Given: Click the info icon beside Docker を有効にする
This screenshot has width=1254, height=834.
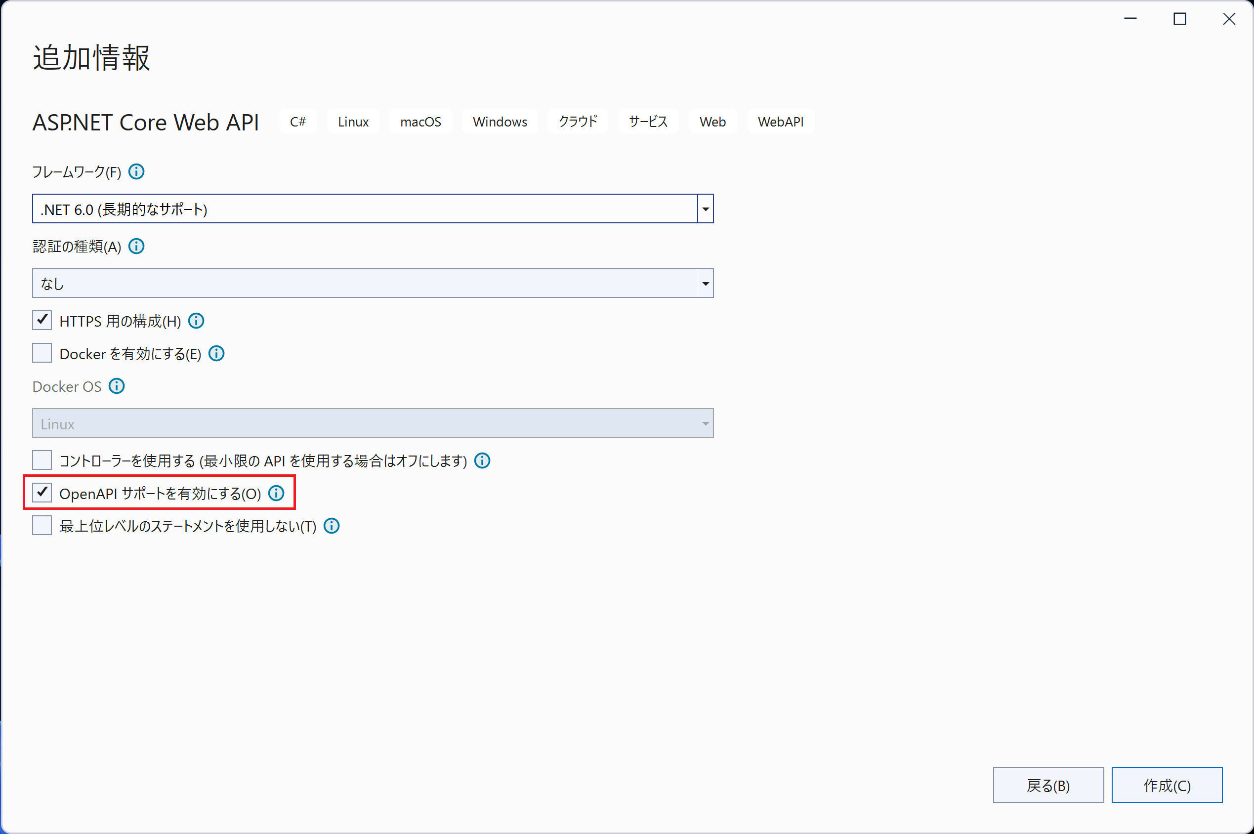Looking at the screenshot, I should coord(216,354).
